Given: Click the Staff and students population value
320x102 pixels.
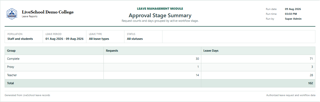Looking at the screenshot, I should point(20,39).
